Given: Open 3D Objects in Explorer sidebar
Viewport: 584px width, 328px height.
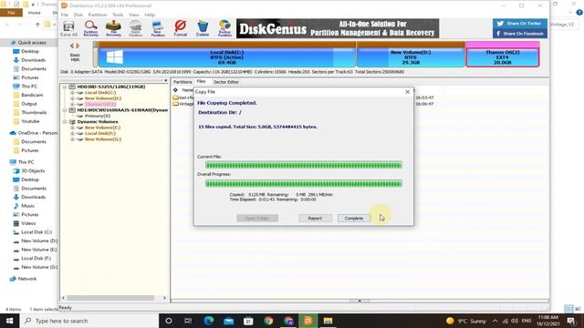Looking at the screenshot, I should (x=33, y=171).
